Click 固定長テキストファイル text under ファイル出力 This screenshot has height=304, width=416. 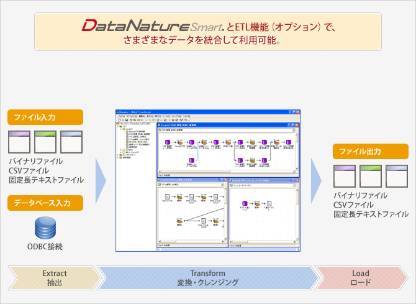[371, 214]
